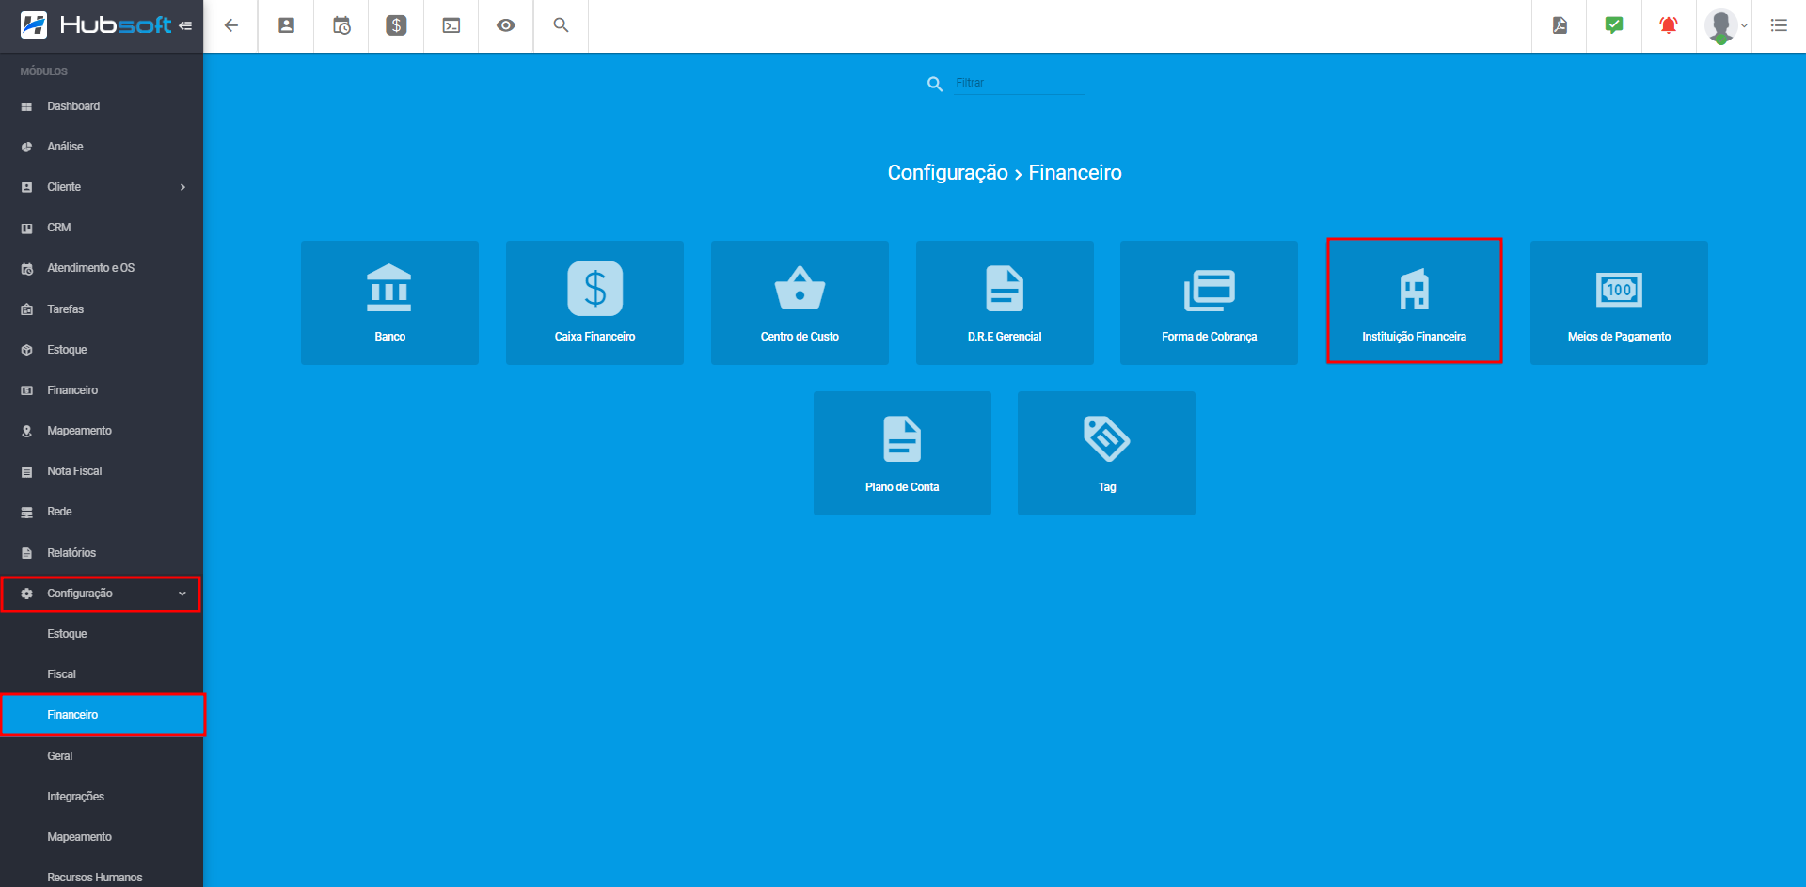This screenshot has height=887, width=1806.
Task: Collapse sidebar using the Hubsoft arrow icon
Action: 185,25
